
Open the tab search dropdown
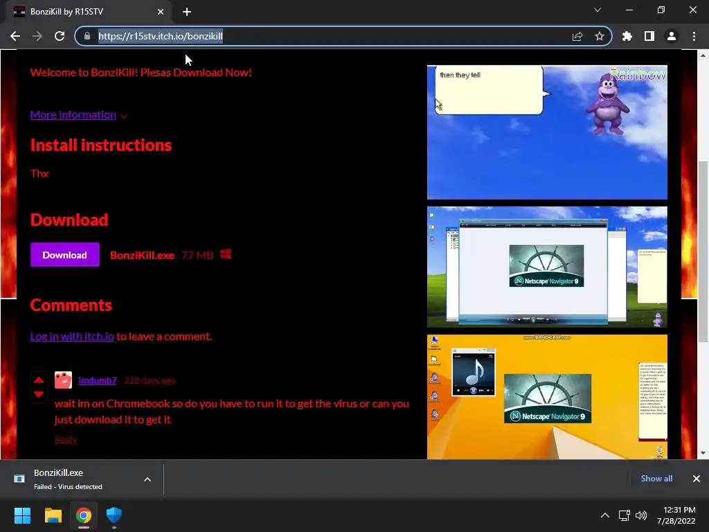pyautogui.click(x=598, y=10)
